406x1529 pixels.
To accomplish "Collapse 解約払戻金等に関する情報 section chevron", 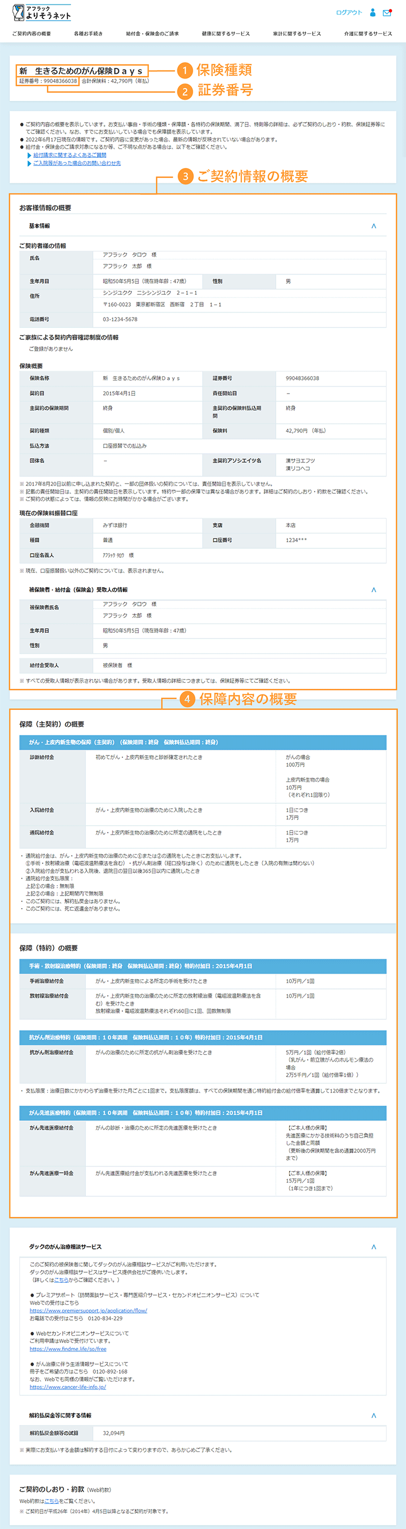I will coord(373,1416).
